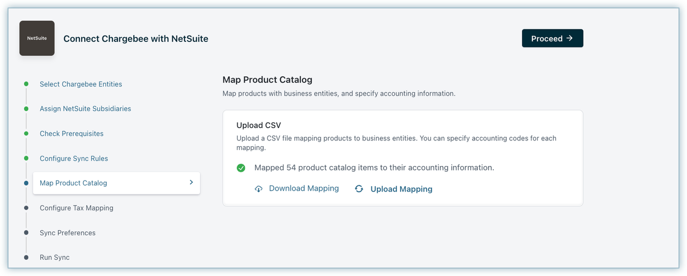Click the gray dot beside Run Sync
Viewport: 687px width, 276px height.
point(26,258)
